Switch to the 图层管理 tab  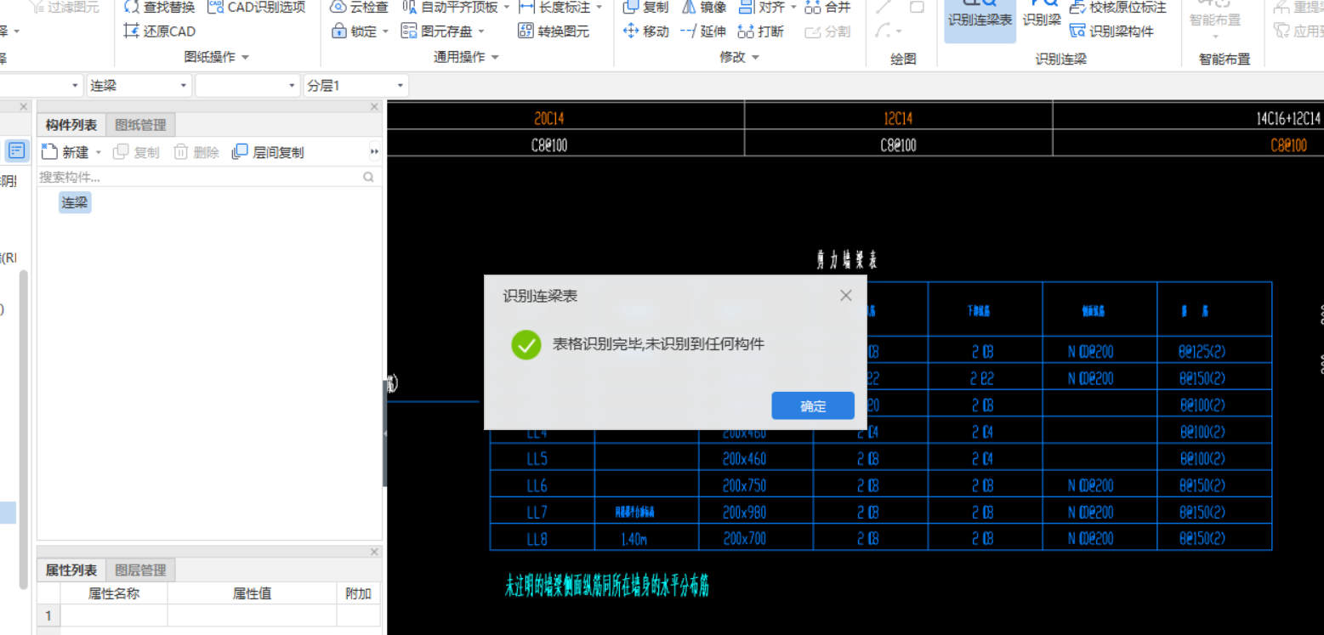140,570
